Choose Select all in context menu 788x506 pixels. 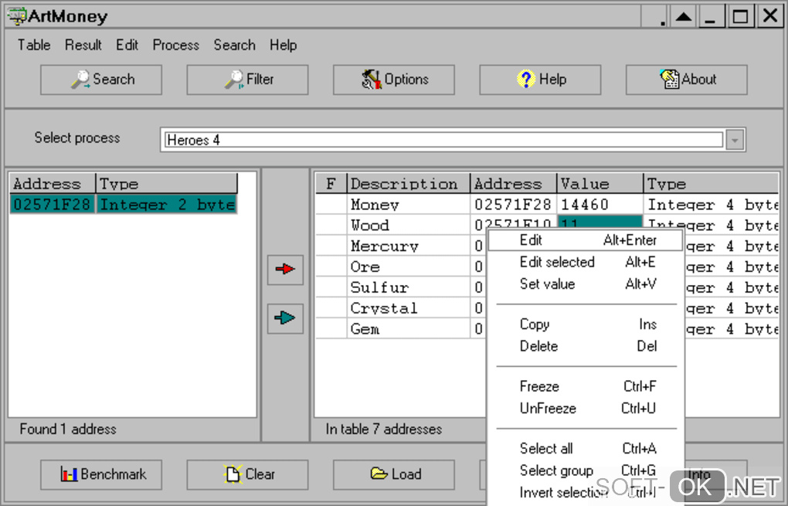(x=586, y=448)
